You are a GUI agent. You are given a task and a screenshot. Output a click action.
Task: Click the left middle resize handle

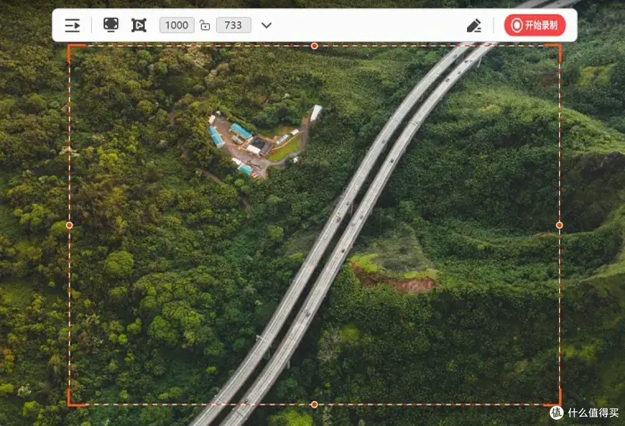click(x=69, y=225)
